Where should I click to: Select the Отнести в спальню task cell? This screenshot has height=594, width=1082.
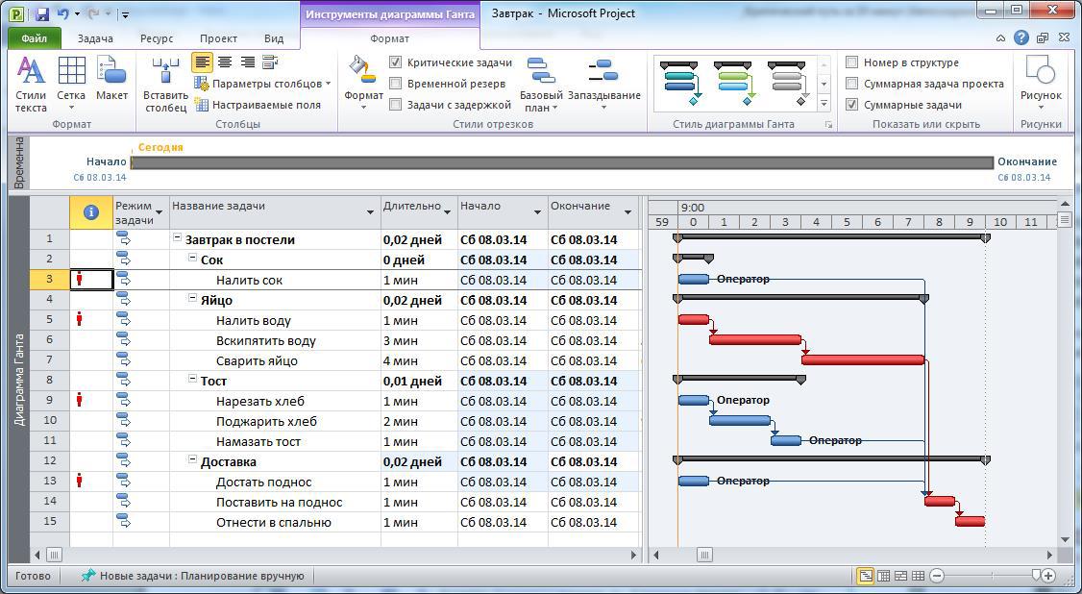click(276, 522)
